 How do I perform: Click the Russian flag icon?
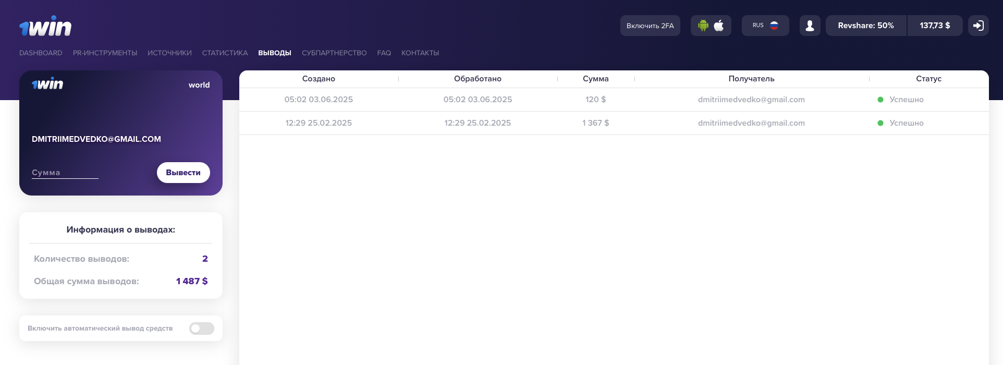(x=774, y=26)
